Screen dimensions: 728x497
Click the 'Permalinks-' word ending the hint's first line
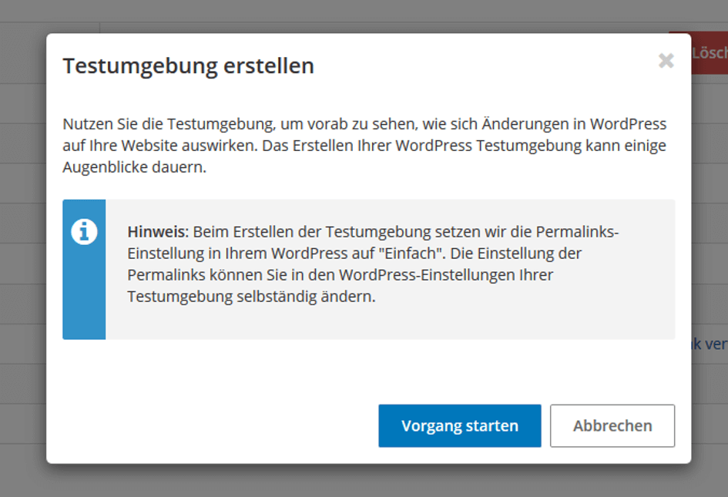(577, 231)
